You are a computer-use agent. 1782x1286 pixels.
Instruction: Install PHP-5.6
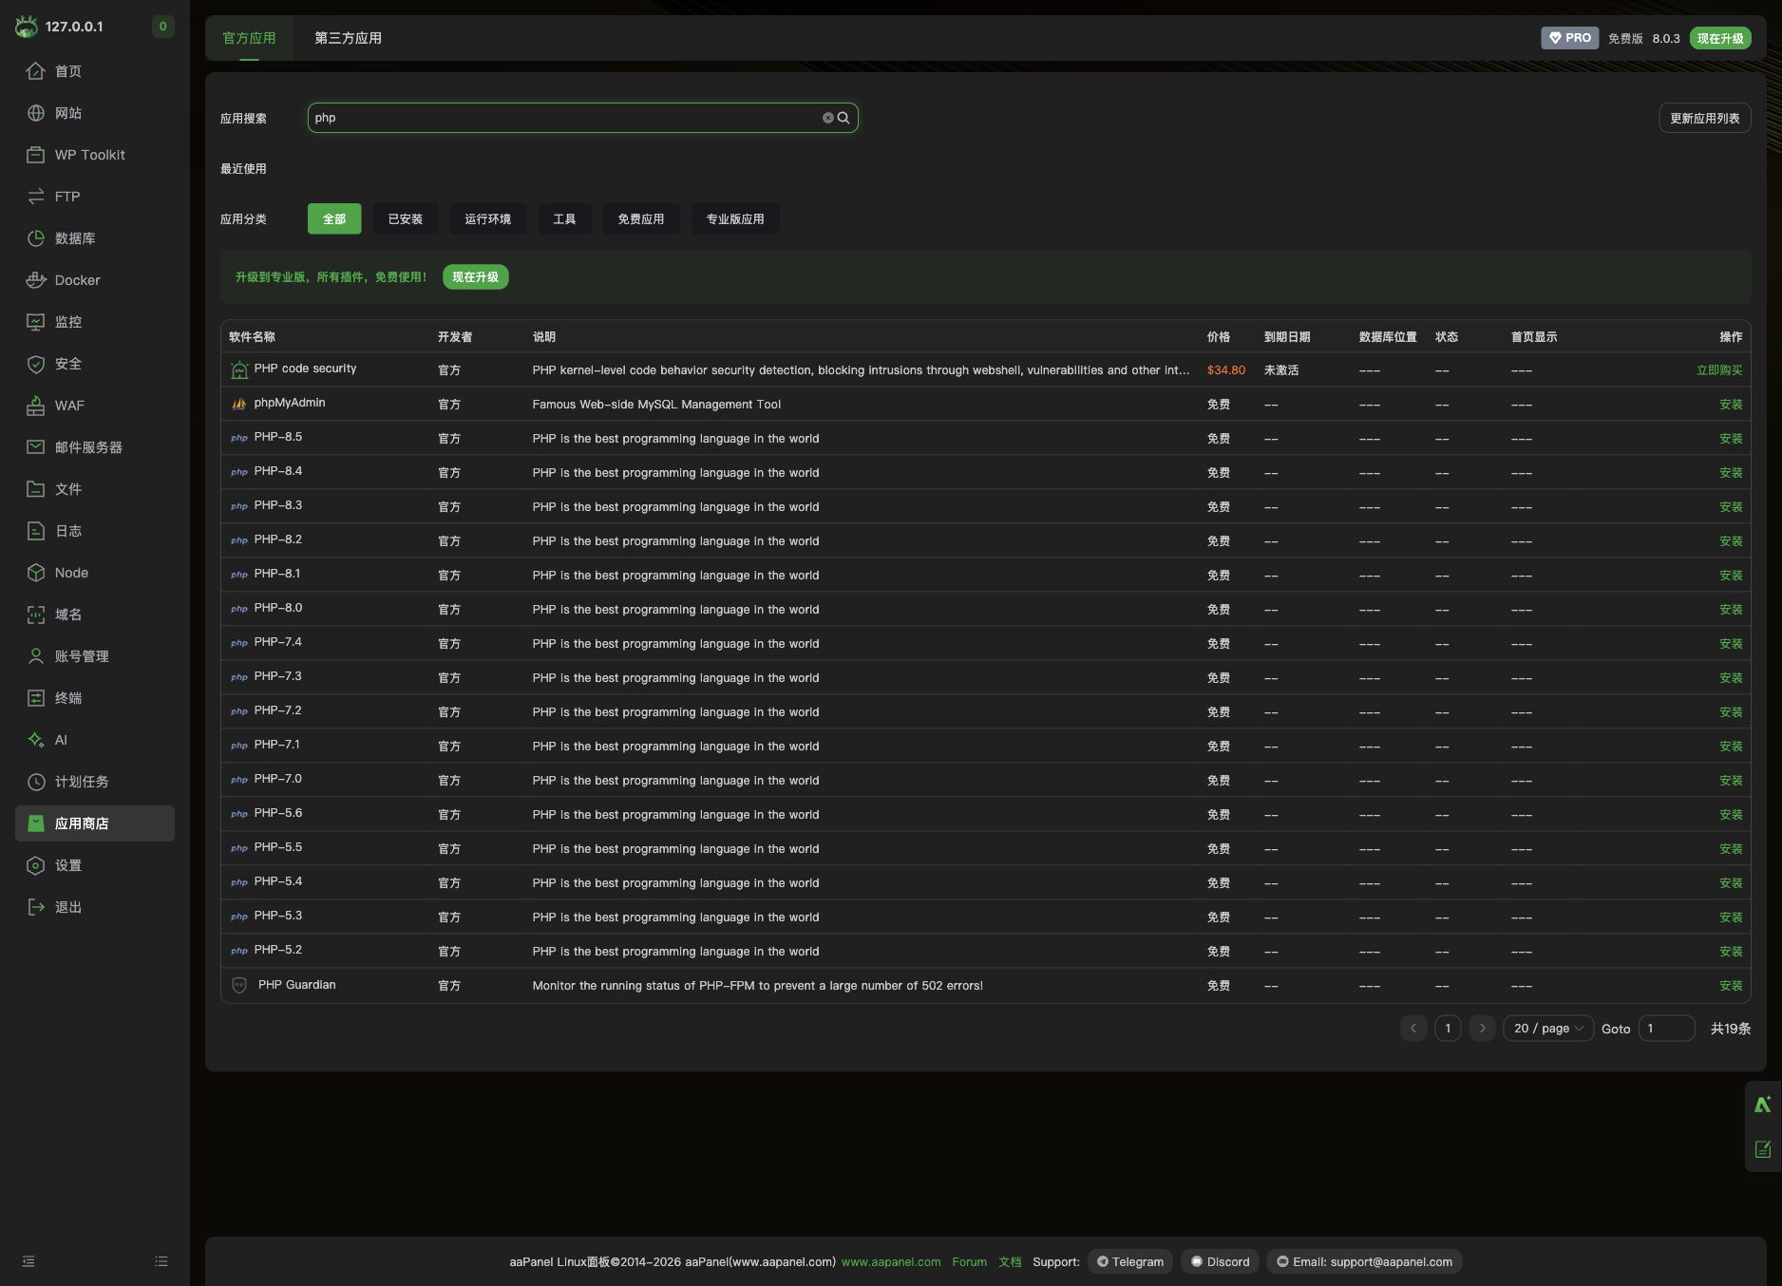[x=1731, y=815]
